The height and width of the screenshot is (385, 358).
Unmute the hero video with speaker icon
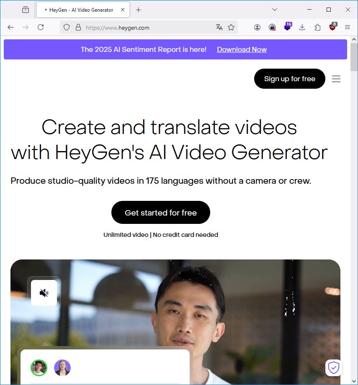[x=44, y=293]
